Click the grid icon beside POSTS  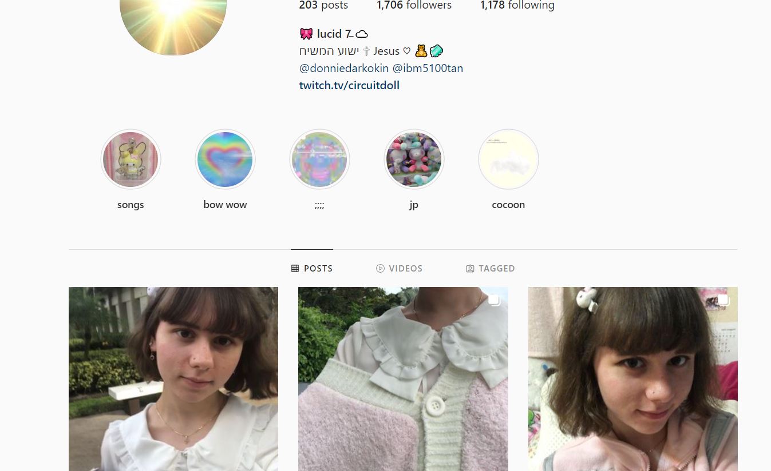point(295,268)
